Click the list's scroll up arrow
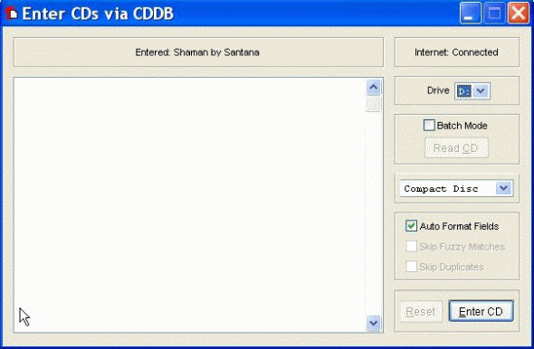 (x=373, y=88)
